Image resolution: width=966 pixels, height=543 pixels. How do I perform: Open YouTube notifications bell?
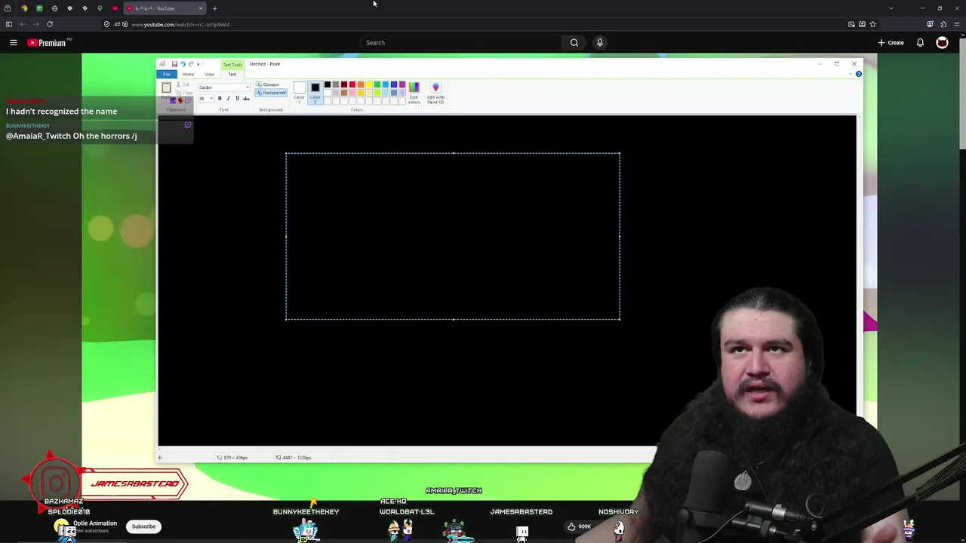[920, 43]
